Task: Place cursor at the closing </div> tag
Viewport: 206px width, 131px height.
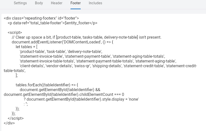Action: pyautogui.click(x=9, y=123)
